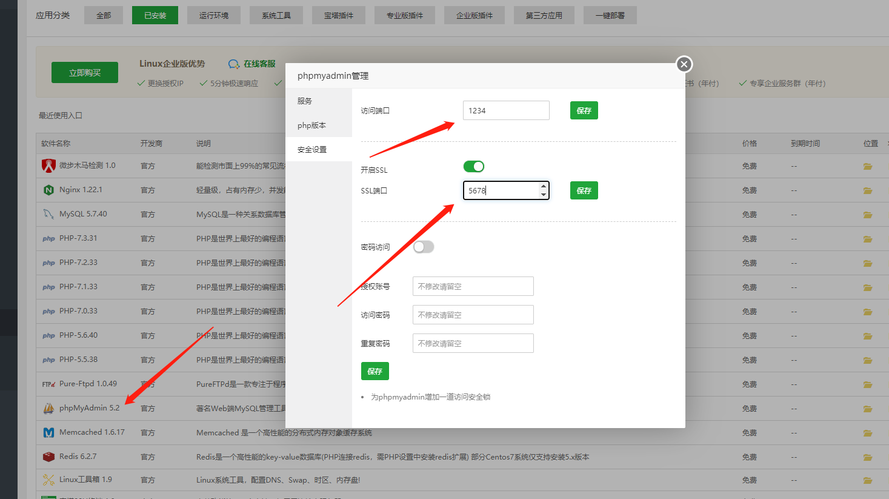Open the 服务 tab in the dialog

tap(319, 101)
